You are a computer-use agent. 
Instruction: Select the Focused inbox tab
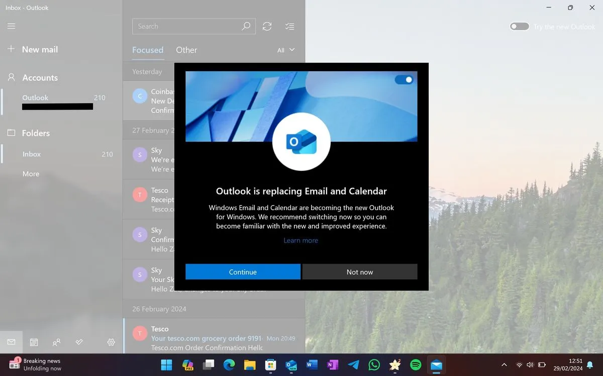(x=148, y=50)
